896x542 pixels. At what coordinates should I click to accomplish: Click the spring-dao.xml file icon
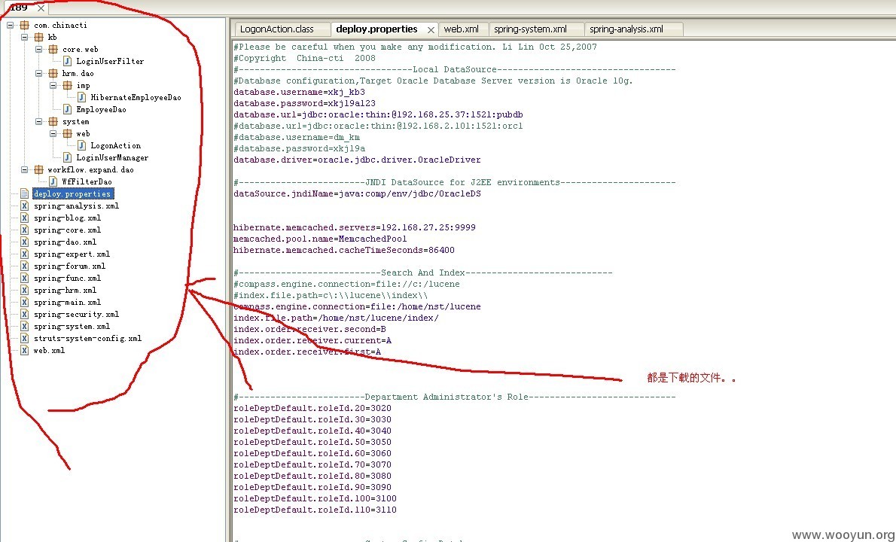pos(25,242)
